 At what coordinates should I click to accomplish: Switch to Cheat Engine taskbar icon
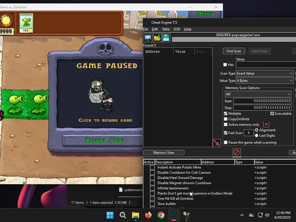coord(174,215)
